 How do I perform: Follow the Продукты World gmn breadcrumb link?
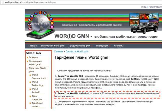(77, 51)
